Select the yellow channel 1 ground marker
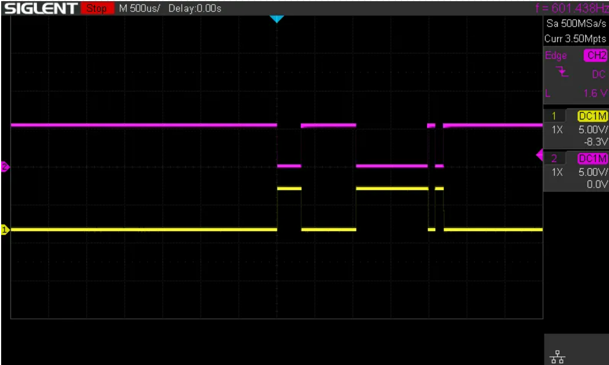This screenshot has width=609, height=365. (5, 230)
